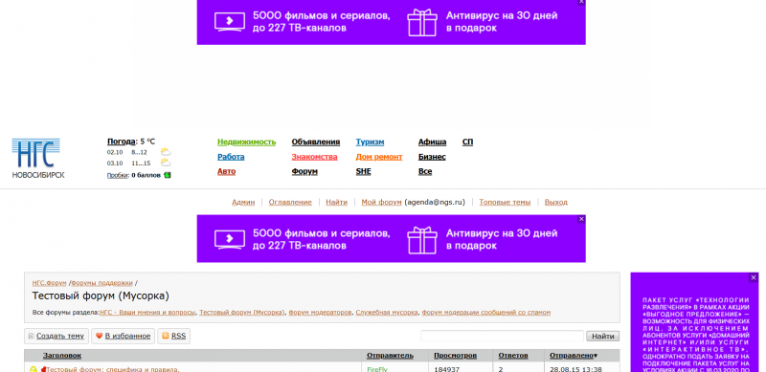Screen dimensions: 766x372
Task: Open the Тестовый форум: специфика и правила topic
Action: tap(113, 369)
